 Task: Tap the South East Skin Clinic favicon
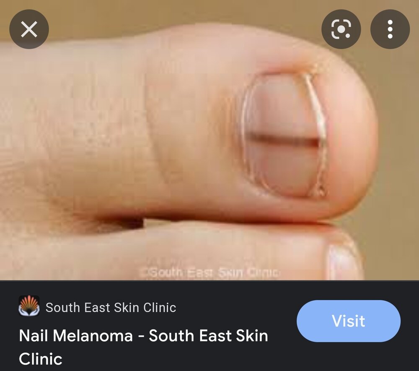pyautogui.click(x=29, y=306)
